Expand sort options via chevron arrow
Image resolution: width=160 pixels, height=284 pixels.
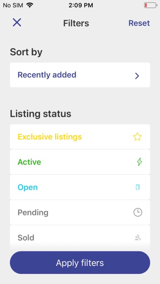tap(137, 76)
